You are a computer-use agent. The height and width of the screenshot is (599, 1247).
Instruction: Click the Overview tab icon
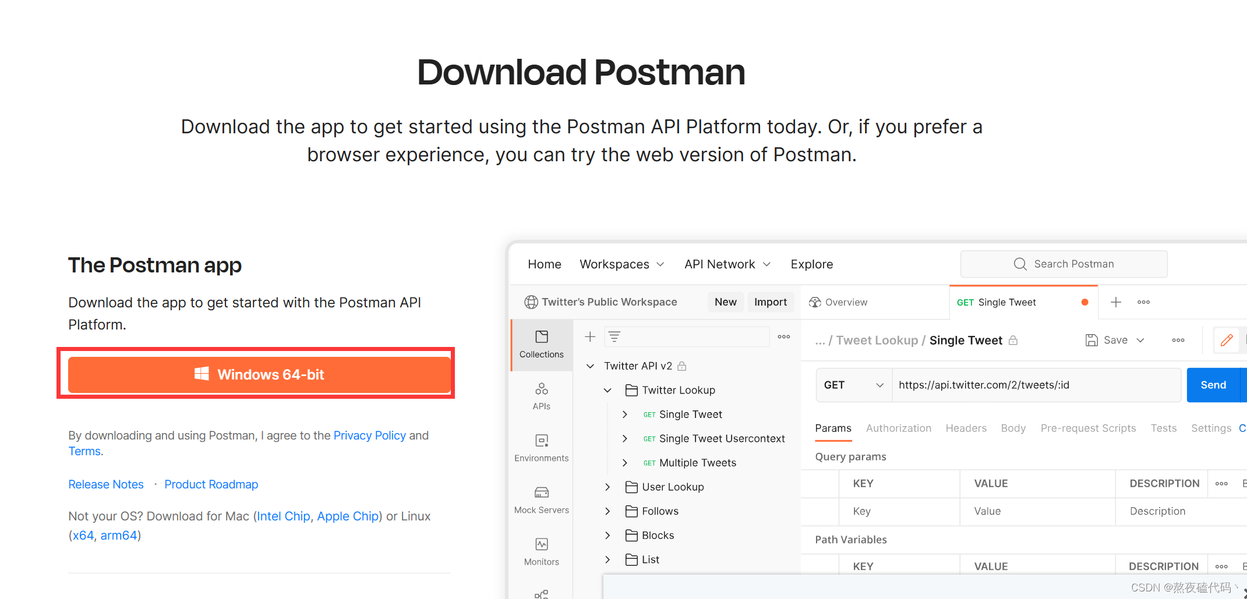coord(815,302)
